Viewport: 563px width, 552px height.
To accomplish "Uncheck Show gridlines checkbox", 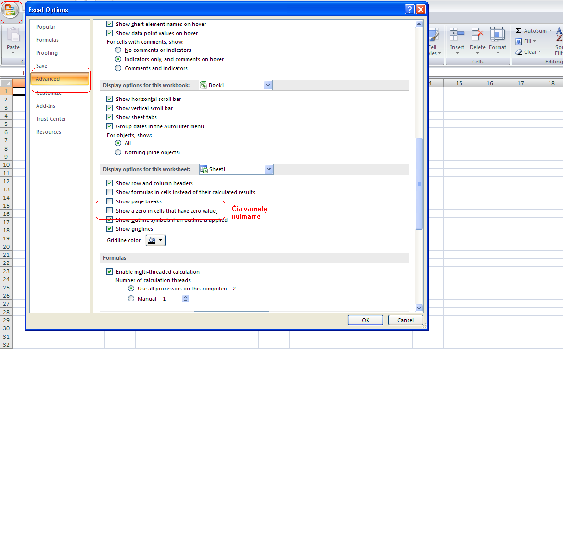I will 110,229.
